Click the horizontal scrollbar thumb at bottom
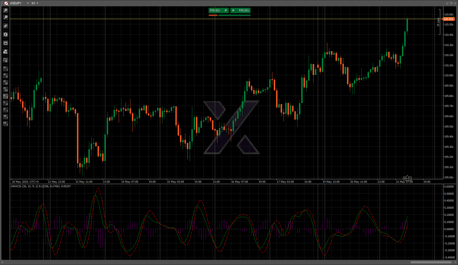Viewport: 458px width, 265px height. (x=431, y=262)
